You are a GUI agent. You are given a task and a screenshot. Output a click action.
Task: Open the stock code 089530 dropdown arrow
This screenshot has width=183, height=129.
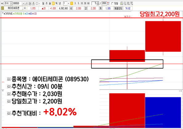tap(23, 3)
